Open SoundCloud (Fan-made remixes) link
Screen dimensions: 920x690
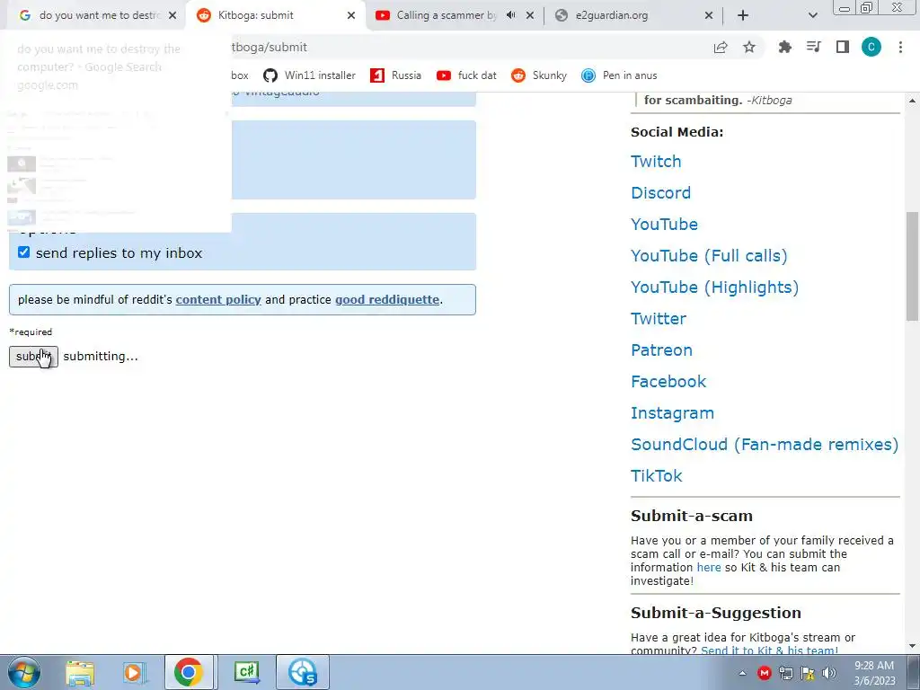point(765,444)
